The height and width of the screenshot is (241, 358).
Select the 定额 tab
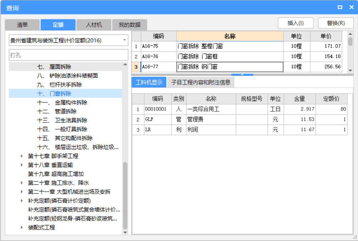pos(58,25)
